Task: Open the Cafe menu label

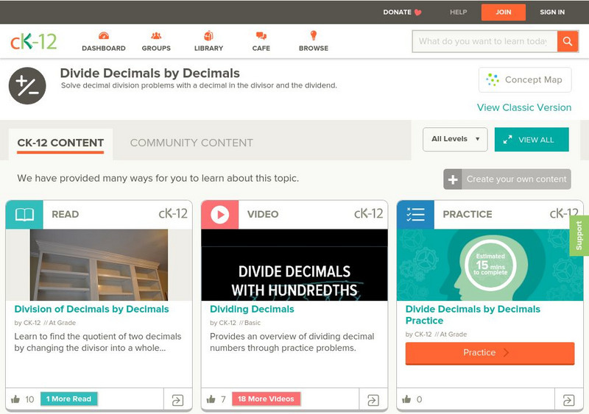Action: pyautogui.click(x=261, y=49)
